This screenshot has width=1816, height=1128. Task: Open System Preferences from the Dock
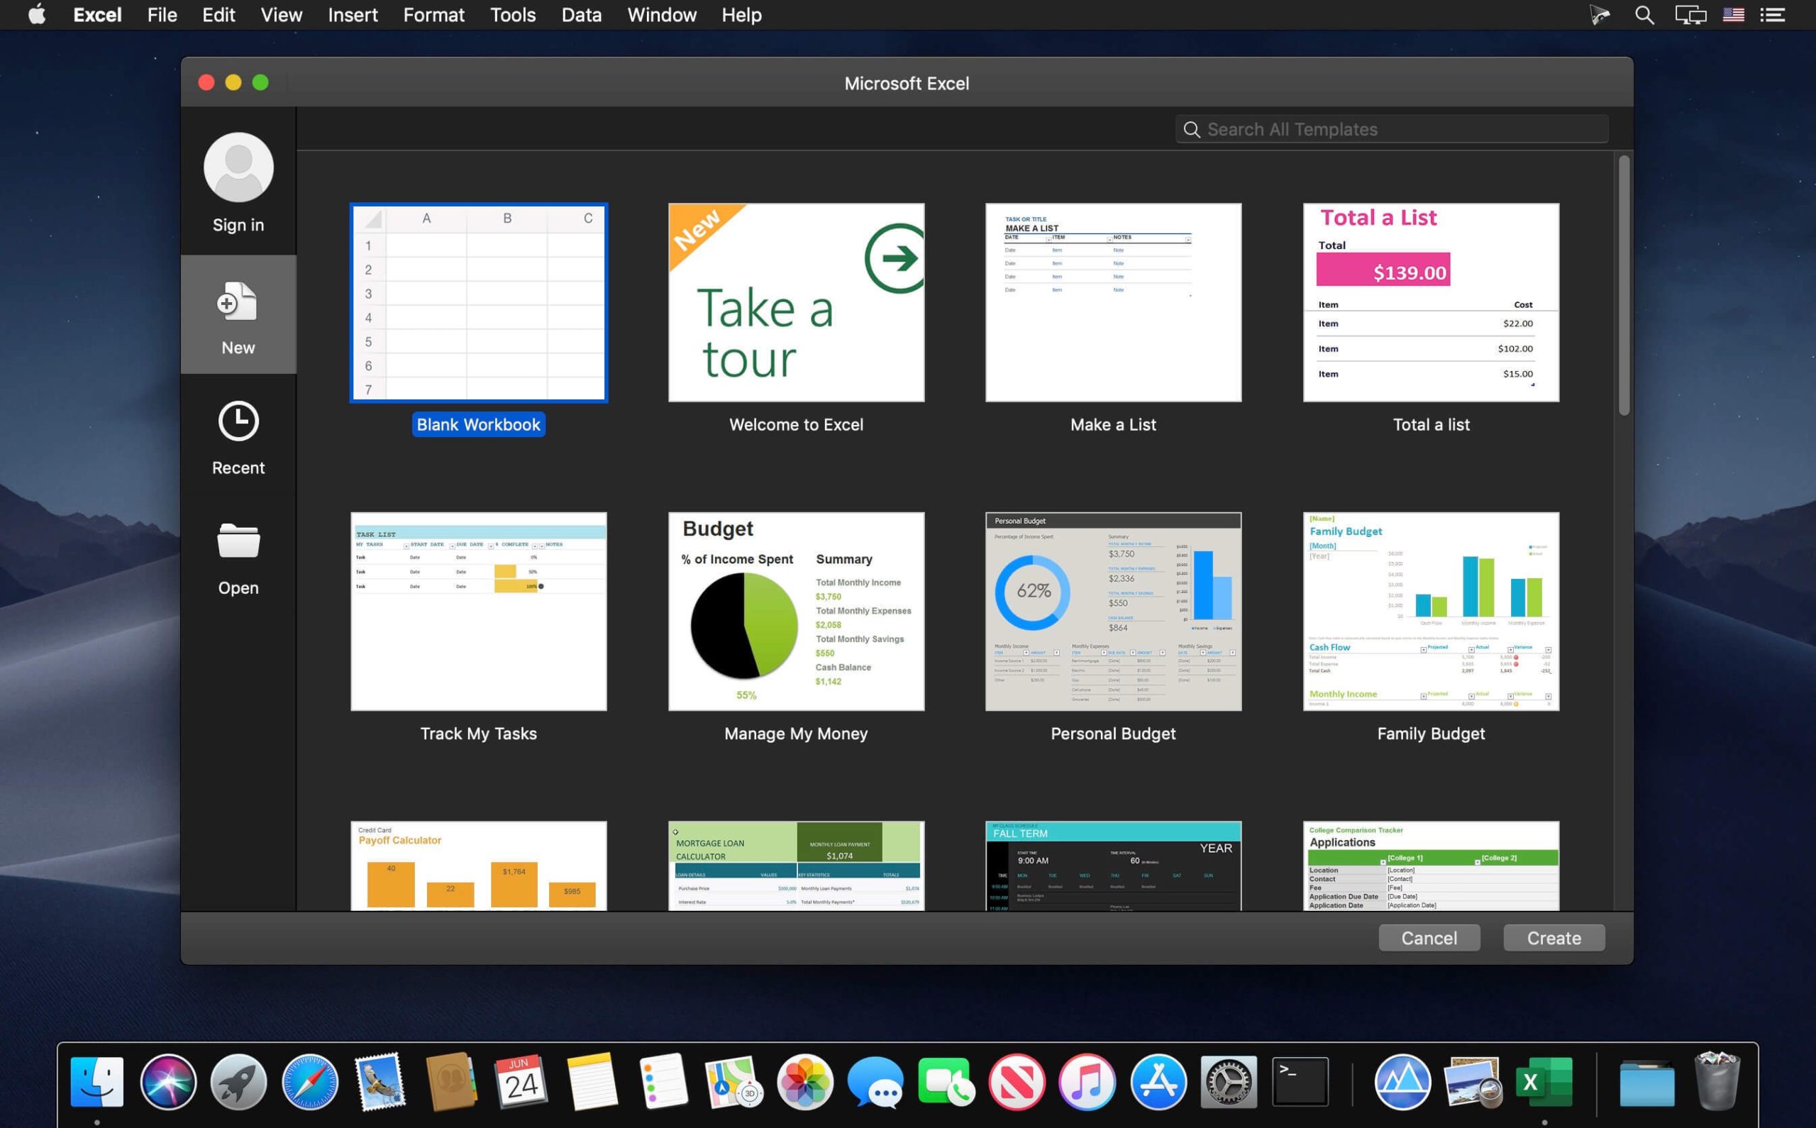[x=1229, y=1080]
